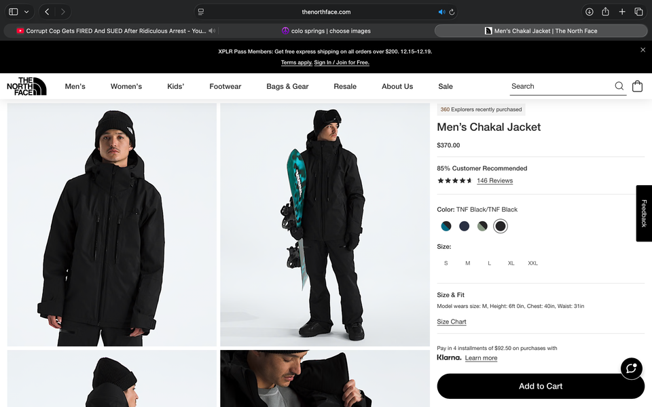Open a new tab with the plus icon
652x407 pixels.
click(621, 12)
